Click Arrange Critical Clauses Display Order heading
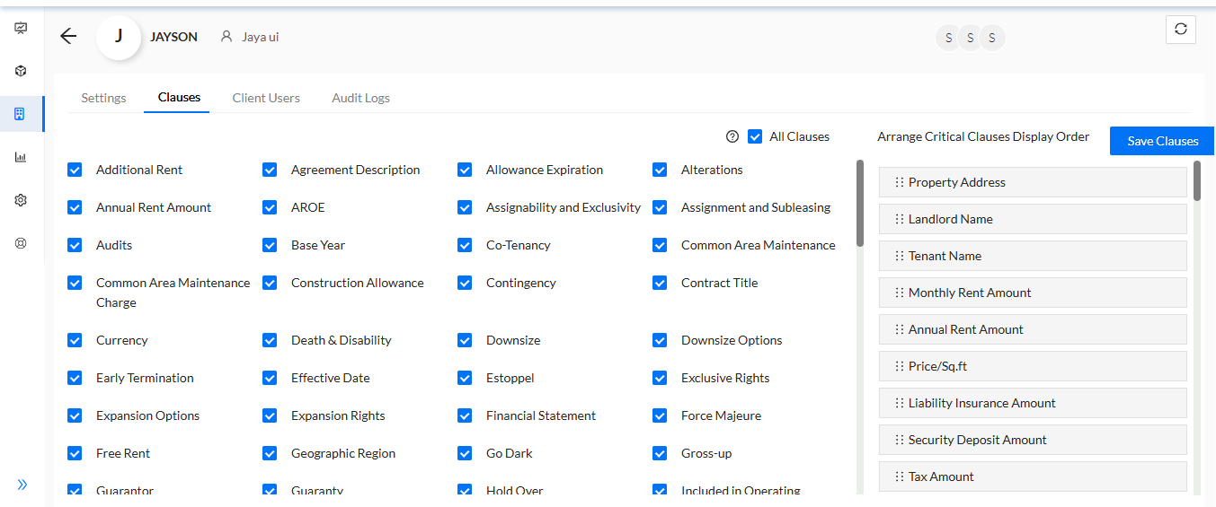This screenshot has height=507, width=1216. [983, 136]
